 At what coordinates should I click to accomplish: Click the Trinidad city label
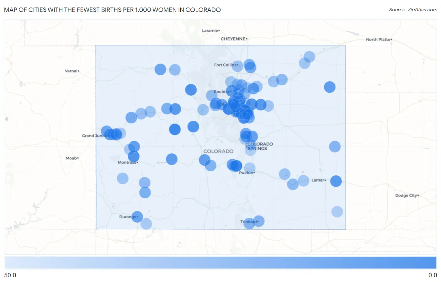tap(249, 221)
